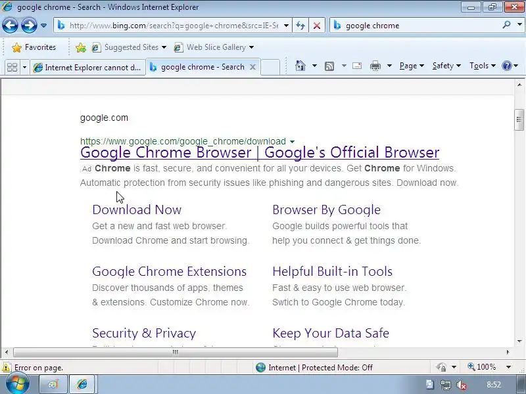Click the Help question mark icon
The height and width of the screenshot is (394, 526).
[x=506, y=66]
